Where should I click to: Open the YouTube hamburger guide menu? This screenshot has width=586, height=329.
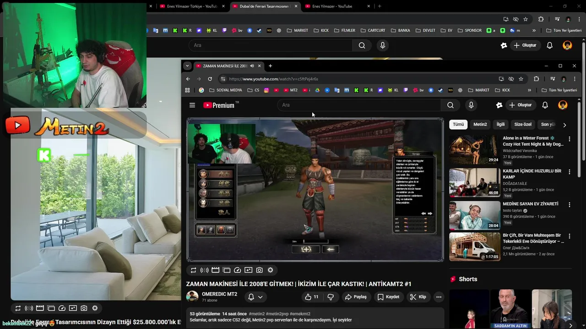click(192, 105)
